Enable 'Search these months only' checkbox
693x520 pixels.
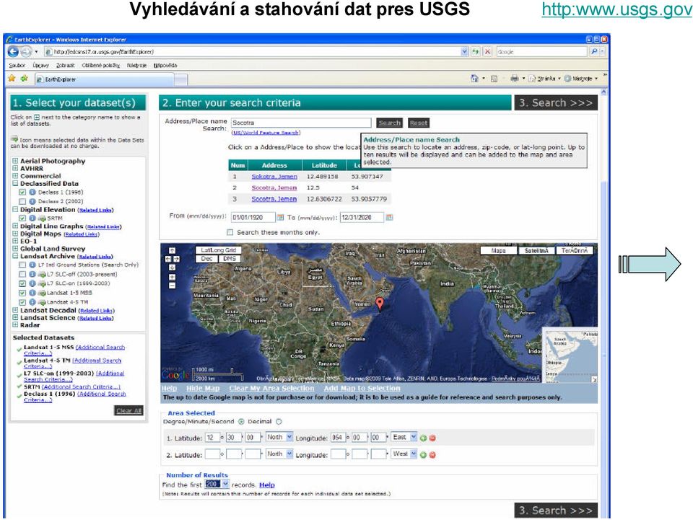tap(230, 232)
